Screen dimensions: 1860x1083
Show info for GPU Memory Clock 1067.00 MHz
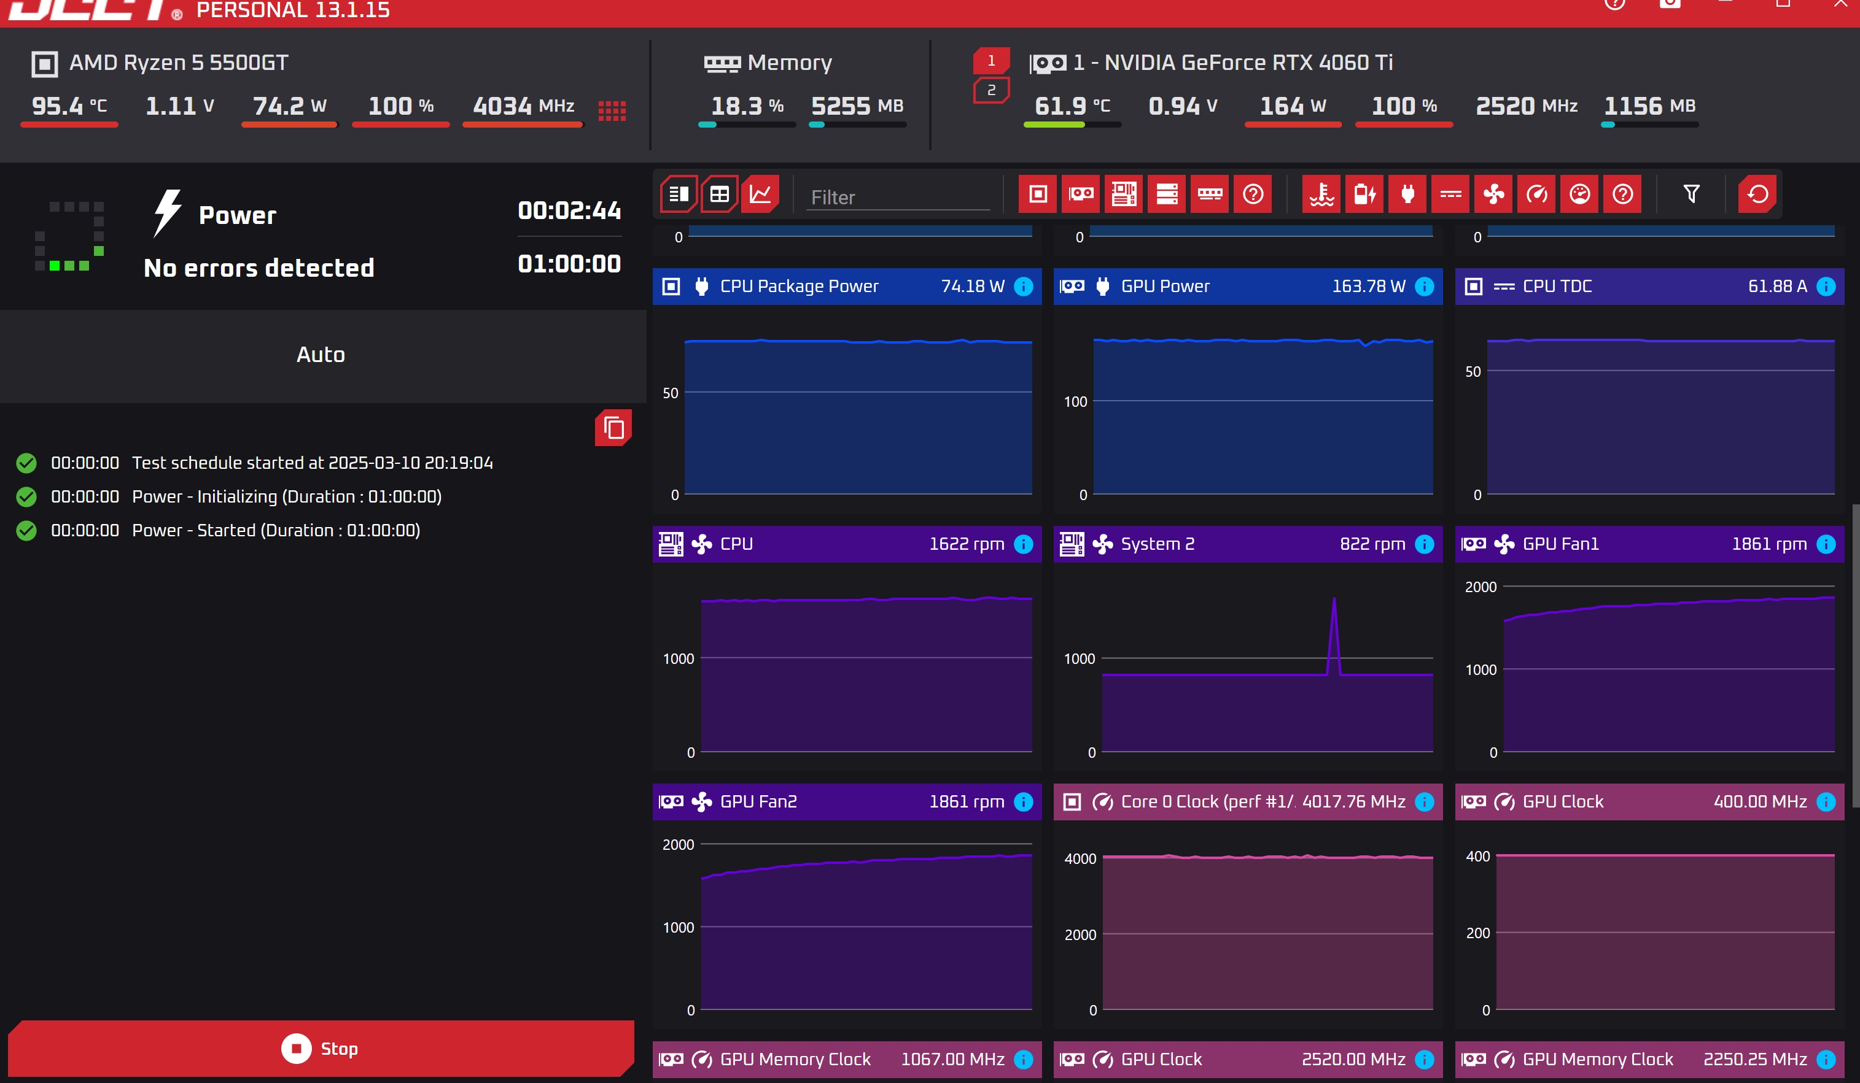pyautogui.click(x=1024, y=1058)
